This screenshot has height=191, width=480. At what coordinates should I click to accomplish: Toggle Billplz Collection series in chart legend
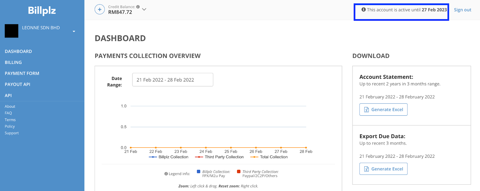point(169,157)
